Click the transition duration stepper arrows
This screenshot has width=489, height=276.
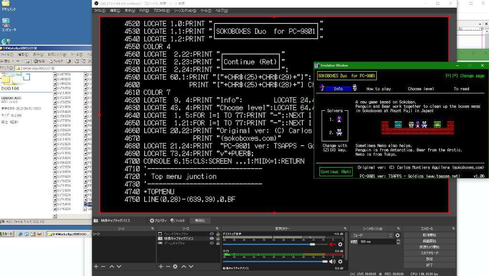click(398, 242)
